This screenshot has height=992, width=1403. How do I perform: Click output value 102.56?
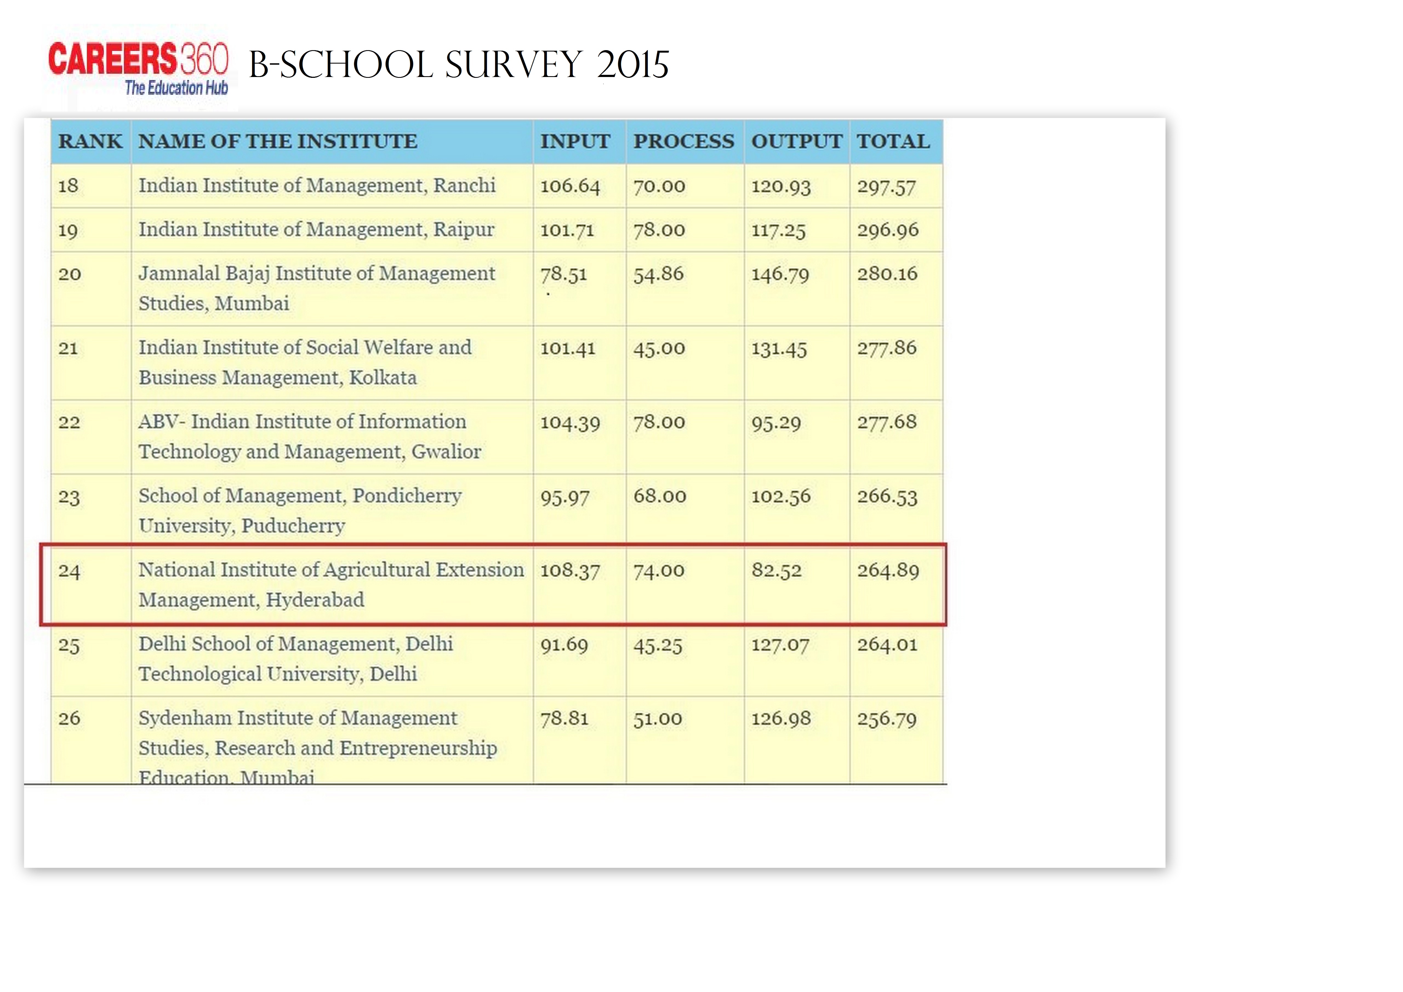781,496
